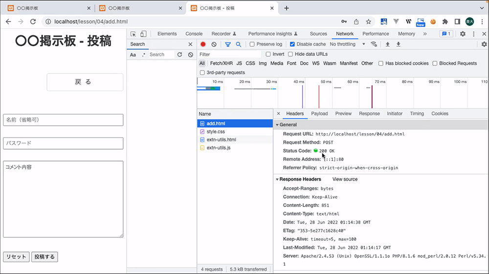Screen dimensions: 489x274
Task: Open Network panel settings gear
Action: coord(484,45)
